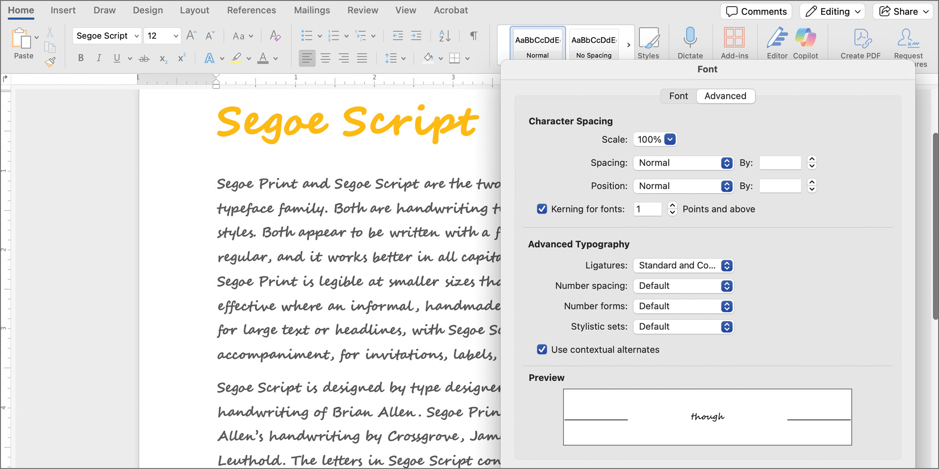
Task: Uncheck Use contextual alternates
Action: pyautogui.click(x=542, y=349)
